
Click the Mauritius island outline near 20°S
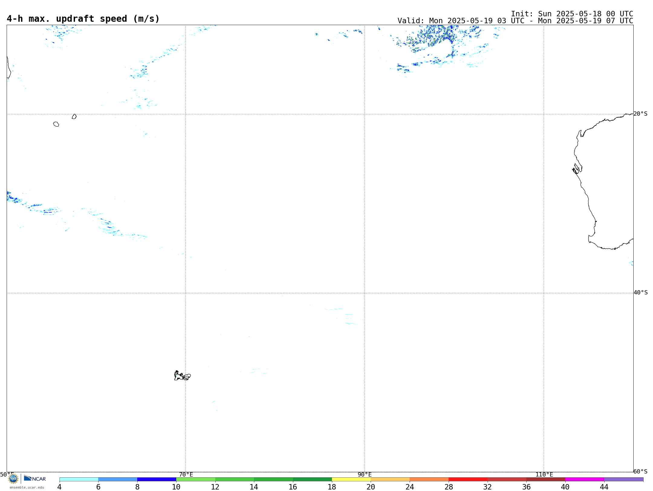[74, 117]
